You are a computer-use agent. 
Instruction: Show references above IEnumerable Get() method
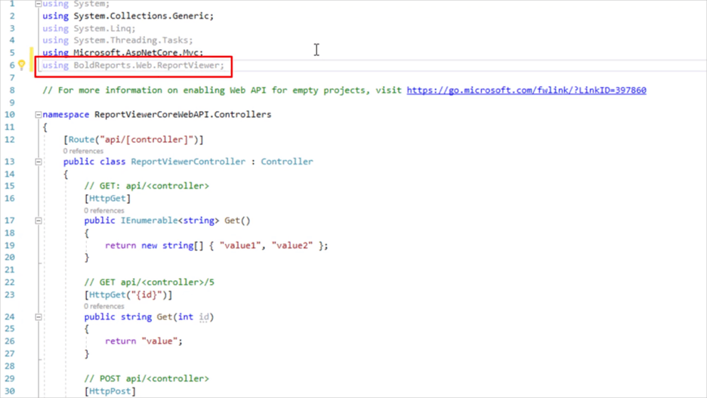pyautogui.click(x=103, y=211)
